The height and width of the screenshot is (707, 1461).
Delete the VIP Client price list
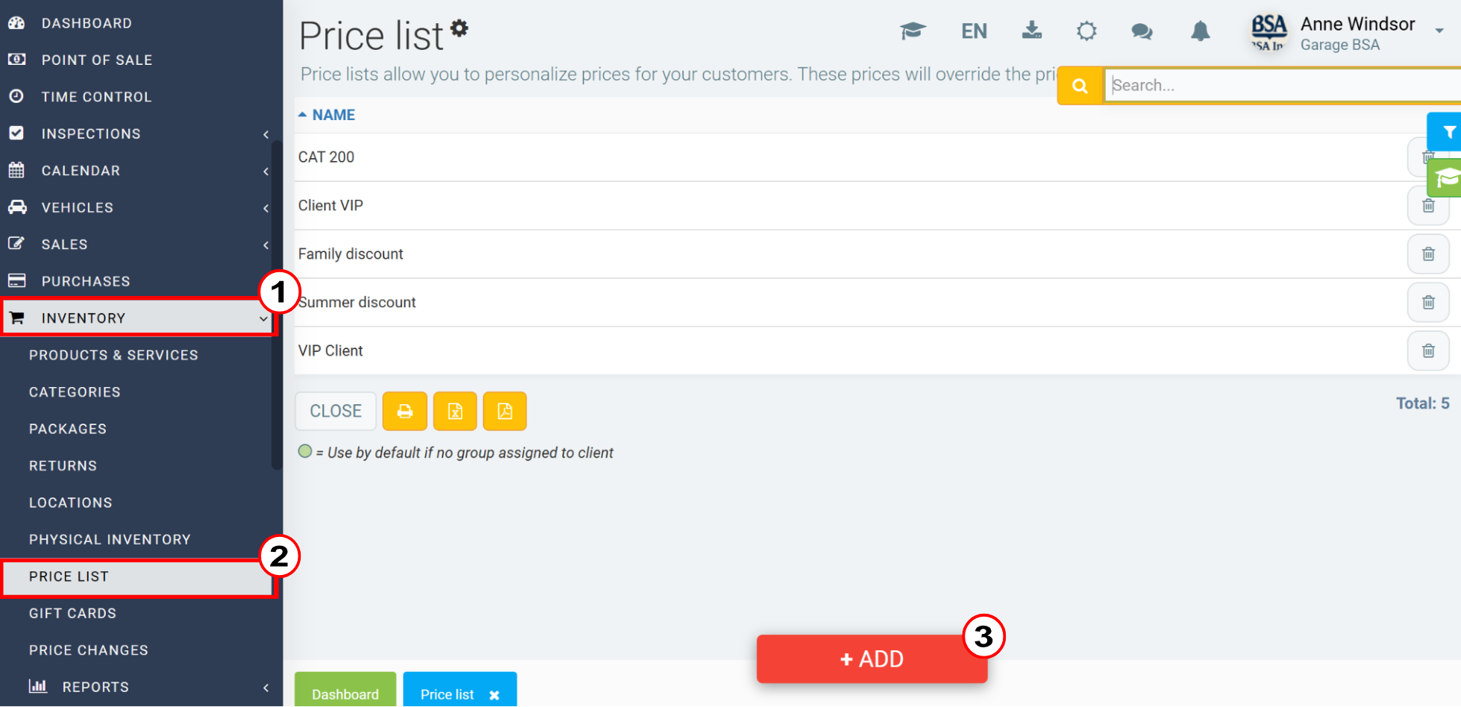click(1428, 351)
